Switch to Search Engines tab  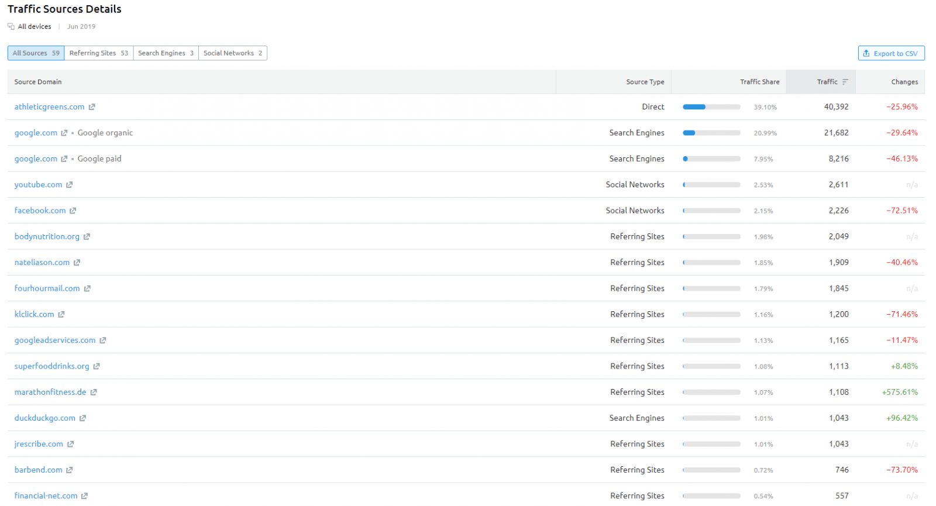click(166, 53)
